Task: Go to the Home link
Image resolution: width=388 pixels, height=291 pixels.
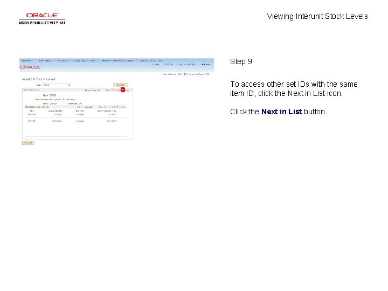Action: tap(156, 64)
